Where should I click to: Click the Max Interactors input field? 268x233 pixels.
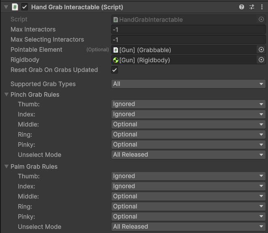point(188,30)
